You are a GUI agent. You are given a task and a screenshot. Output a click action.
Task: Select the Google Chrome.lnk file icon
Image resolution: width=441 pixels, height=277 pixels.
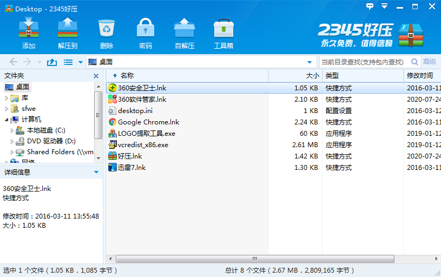[x=113, y=122]
